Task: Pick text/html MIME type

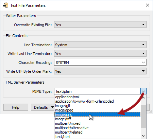Action: 97,137
